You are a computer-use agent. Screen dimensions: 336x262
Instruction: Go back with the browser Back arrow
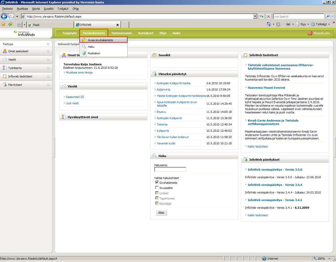tap(4, 16)
